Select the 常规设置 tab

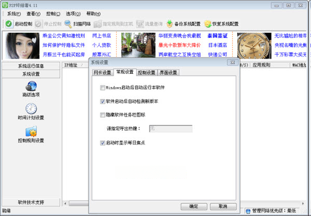click(x=125, y=72)
